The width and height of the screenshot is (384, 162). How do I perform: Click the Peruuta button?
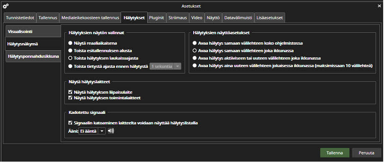point(366,153)
